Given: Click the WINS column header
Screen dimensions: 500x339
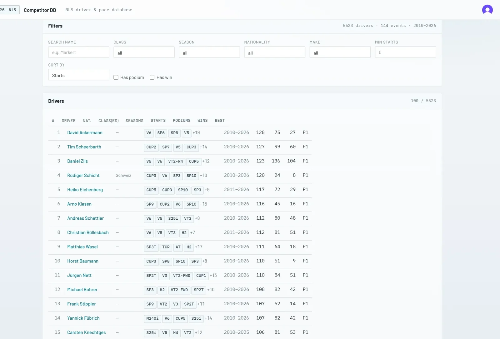Looking at the screenshot, I should pos(202,120).
